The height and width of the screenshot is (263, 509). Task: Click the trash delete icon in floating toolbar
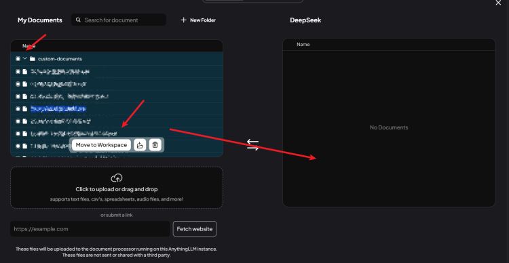point(155,145)
